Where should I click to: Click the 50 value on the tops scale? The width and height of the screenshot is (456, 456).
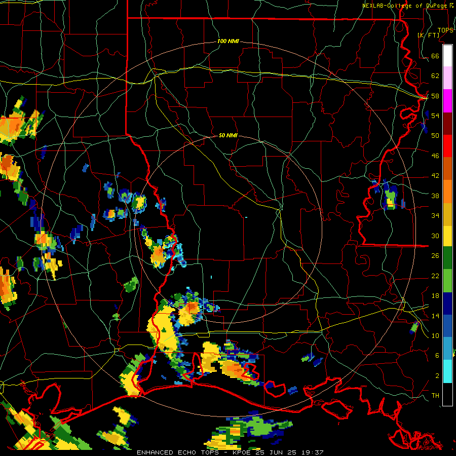435,135
